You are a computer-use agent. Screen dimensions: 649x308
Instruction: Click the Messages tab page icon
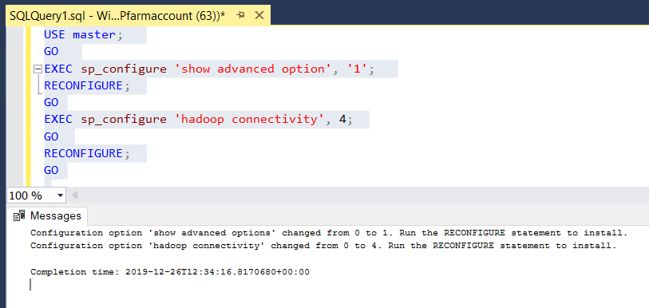pos(19,215)
